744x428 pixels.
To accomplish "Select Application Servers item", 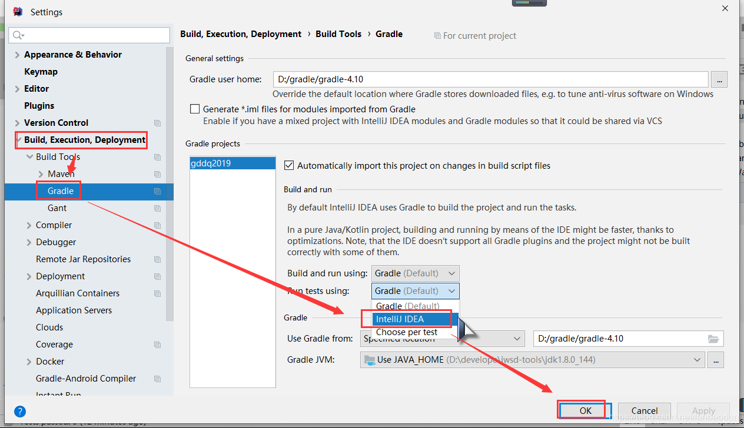I will click(x=74, y=310).
